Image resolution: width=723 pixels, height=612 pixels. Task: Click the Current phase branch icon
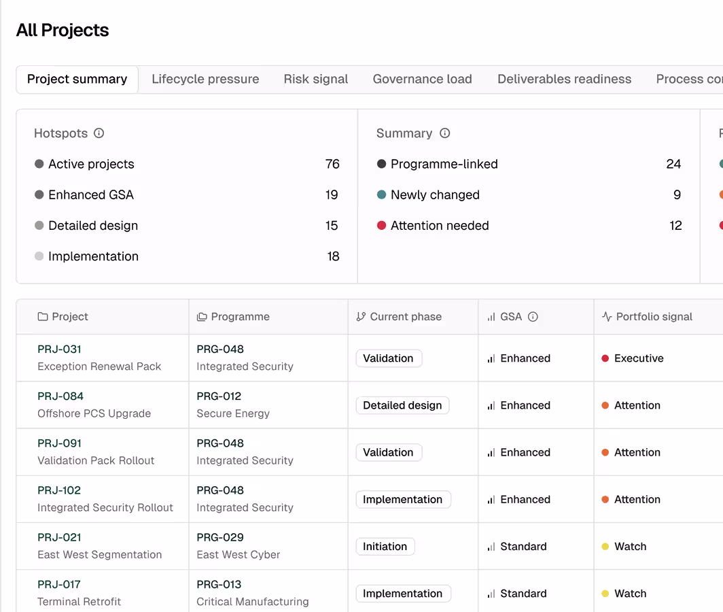click(361, 317)
